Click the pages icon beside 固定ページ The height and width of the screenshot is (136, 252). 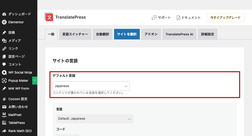(x=4, y=56)
